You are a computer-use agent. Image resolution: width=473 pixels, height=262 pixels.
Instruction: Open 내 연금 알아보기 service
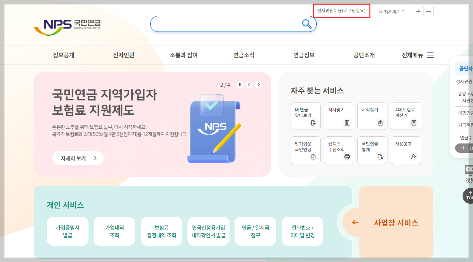305,116
